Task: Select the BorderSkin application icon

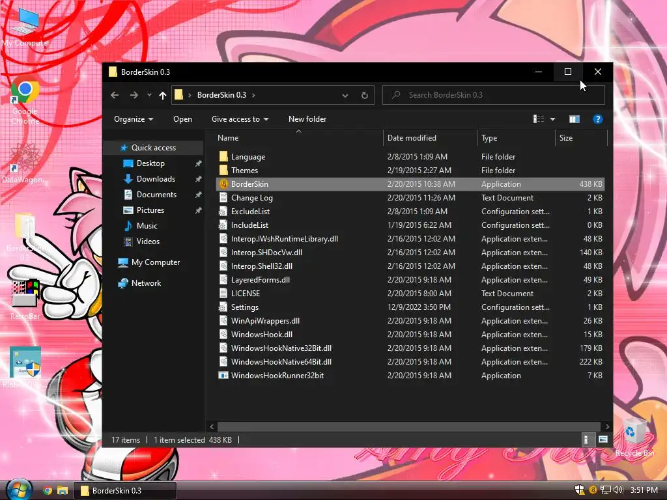Action: pyautogui.click(x=223, y=184)
